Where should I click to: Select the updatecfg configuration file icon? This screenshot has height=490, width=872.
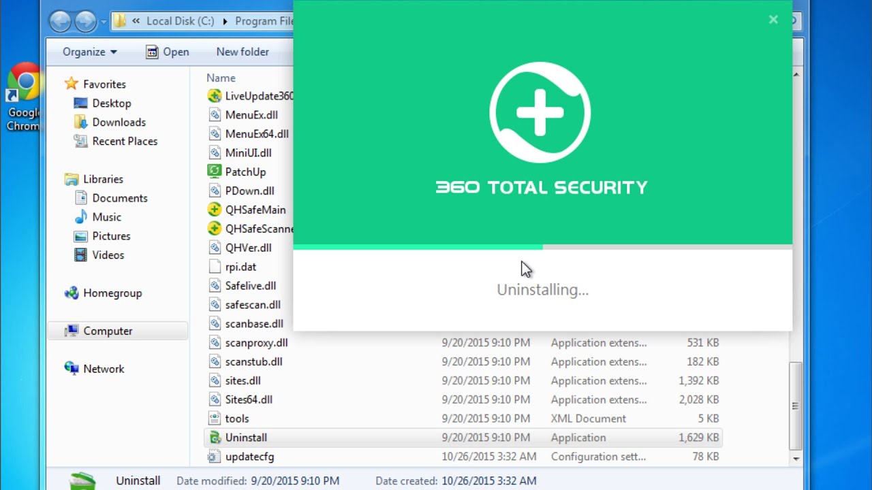click(x=215, y=457)
